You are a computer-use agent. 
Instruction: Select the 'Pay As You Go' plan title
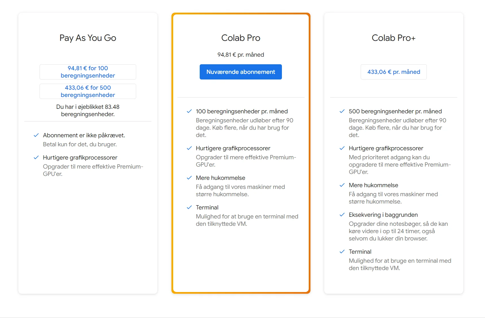click(88, 38)
